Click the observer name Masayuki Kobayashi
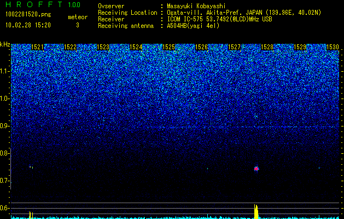This screenshot has width=344, height=219. 196,6
